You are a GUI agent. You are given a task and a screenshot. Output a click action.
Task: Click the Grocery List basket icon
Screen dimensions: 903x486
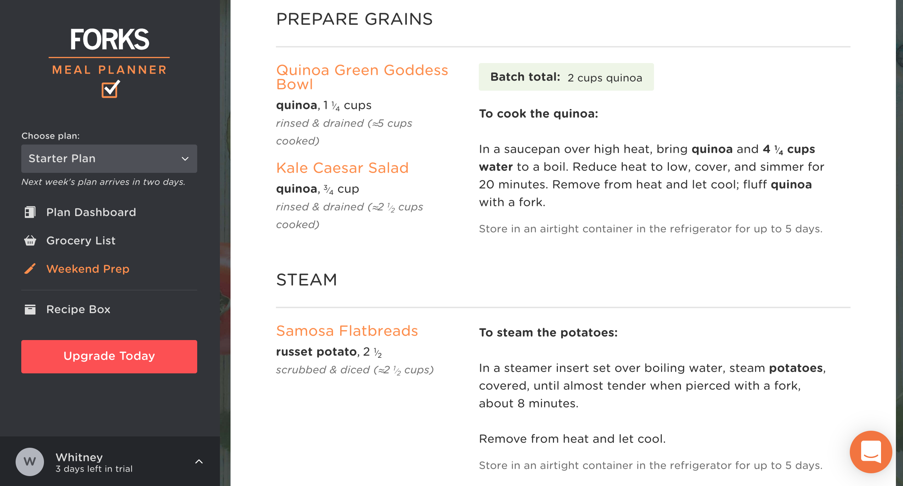click(30, 241)
